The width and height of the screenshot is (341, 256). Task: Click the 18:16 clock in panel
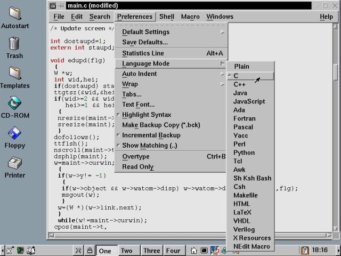[320, 250]
